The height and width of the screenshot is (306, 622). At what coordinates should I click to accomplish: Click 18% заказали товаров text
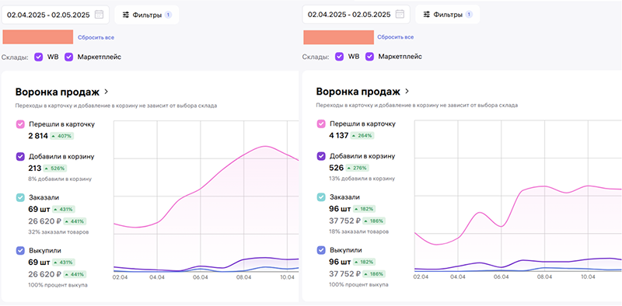(358, 231)
